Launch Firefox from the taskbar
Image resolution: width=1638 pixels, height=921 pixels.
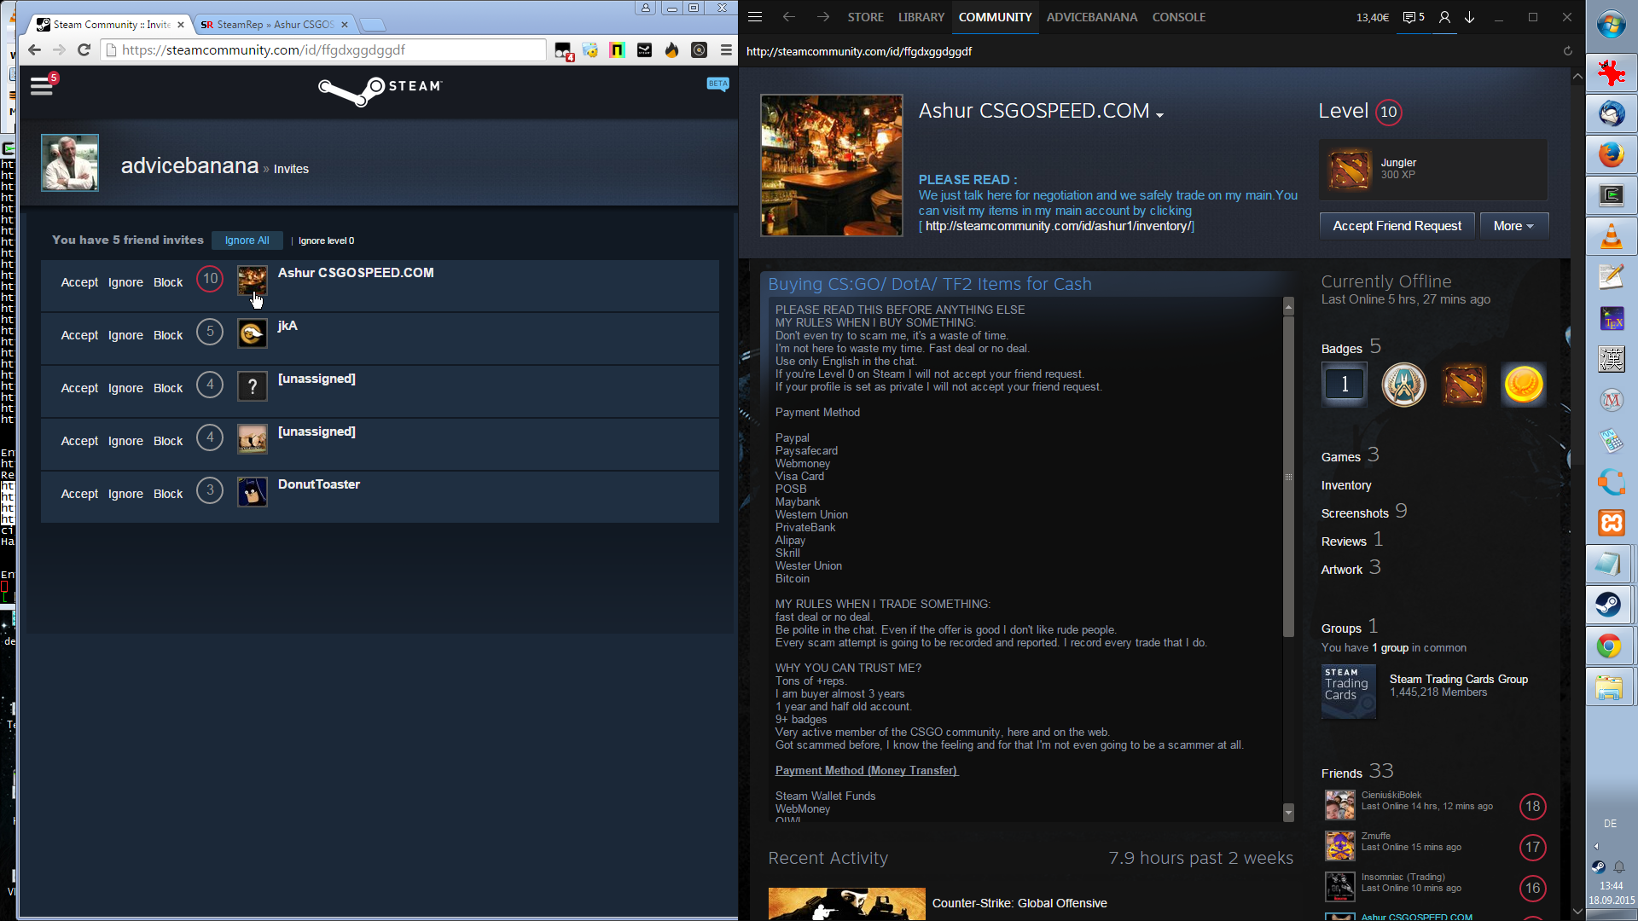1611,155
